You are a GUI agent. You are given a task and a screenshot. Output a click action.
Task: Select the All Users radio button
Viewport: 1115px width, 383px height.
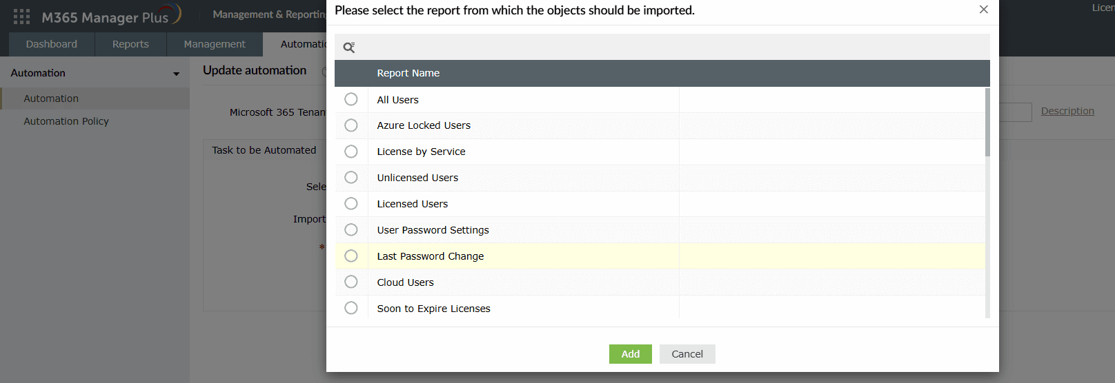(351, 99)
